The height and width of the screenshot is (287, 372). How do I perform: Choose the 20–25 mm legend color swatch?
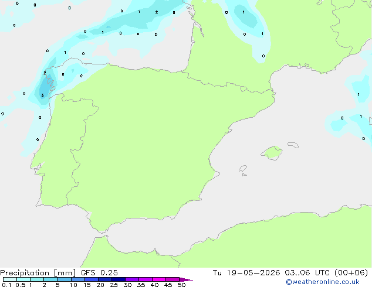point(105,279)
